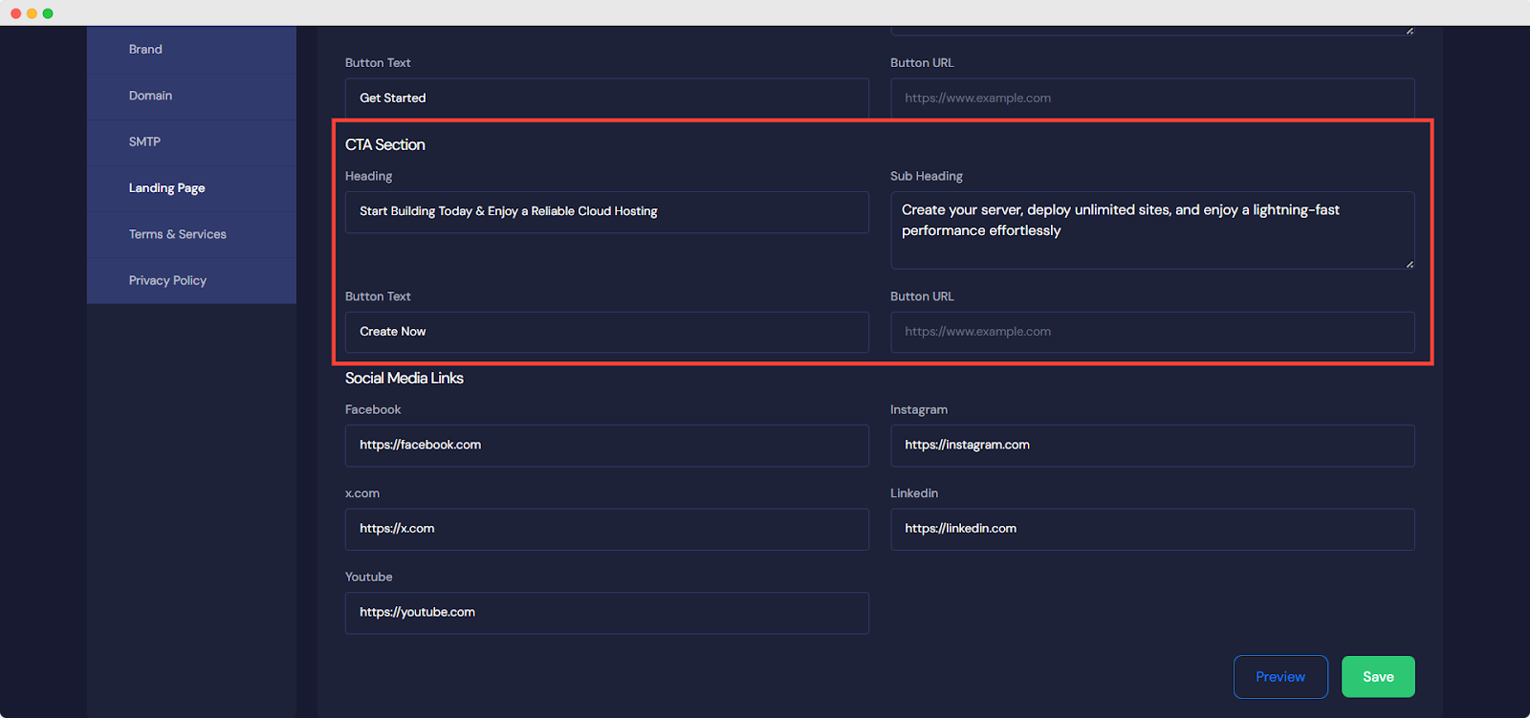Viewport: 1530px width, 718px height.
Task: Click the x.com URL field
Action: click(x=607, y=529)
